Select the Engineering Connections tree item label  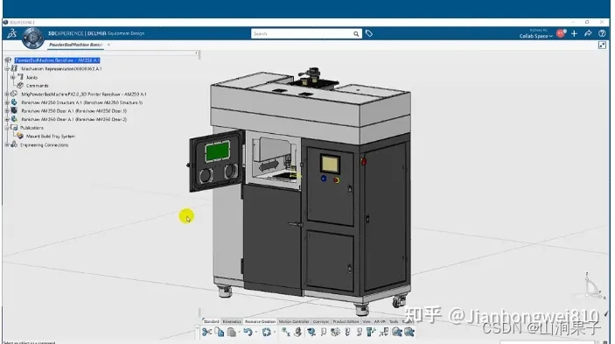(x=45, y=144)
